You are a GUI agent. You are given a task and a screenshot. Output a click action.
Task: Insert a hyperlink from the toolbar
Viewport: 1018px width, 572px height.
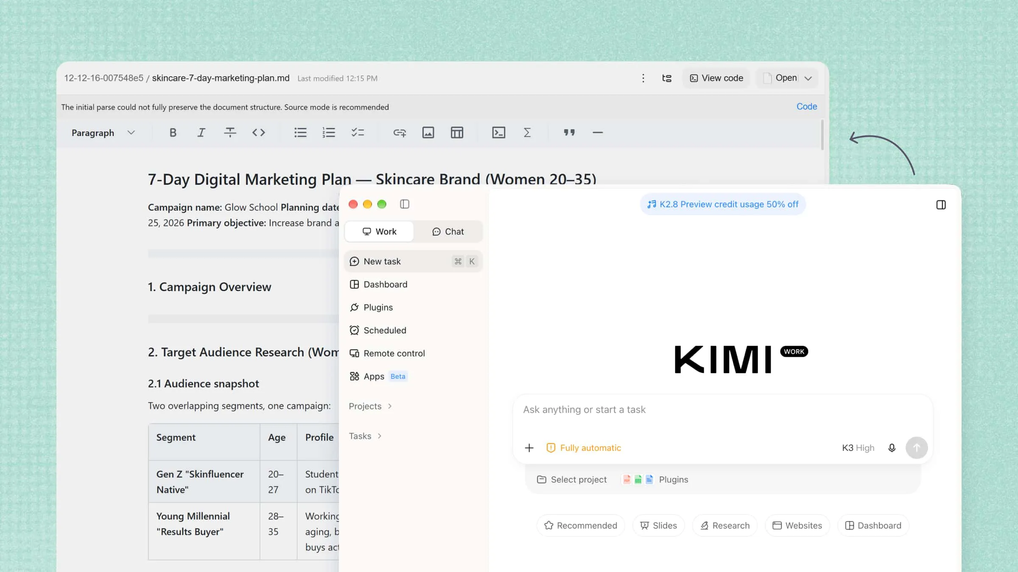[399, 133]
